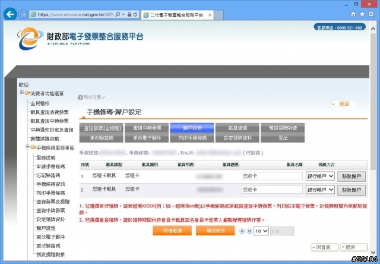
Task: Open 全民稽核 in sidebar
Action: click(40, 103)
